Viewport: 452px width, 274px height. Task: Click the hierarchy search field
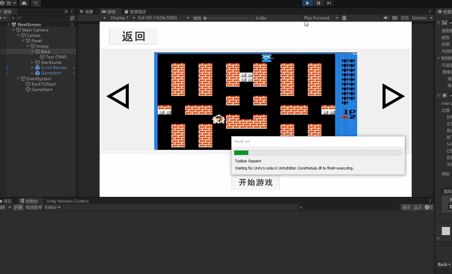(x=40, y=18)
